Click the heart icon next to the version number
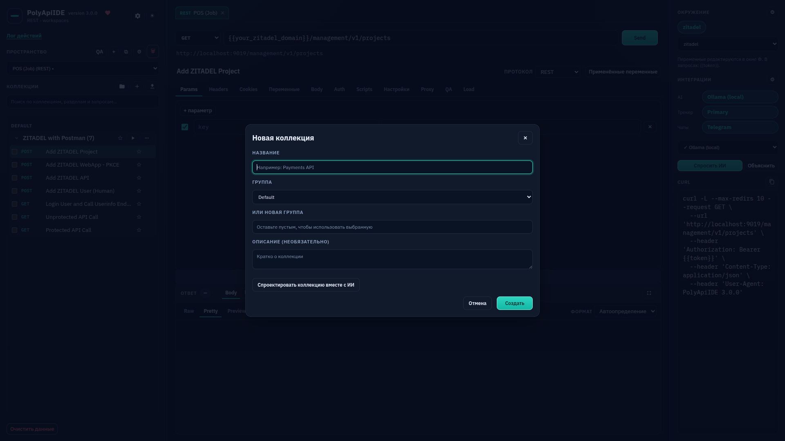Viewport: 785px width, 441px height. coord(108,13)
